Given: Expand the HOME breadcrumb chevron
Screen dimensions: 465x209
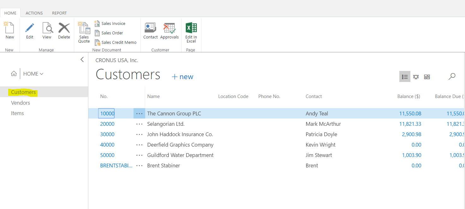Looking at the screenshot, I should pyautogui.click(x=42, y=73).
